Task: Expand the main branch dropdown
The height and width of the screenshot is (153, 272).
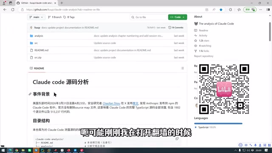Action: click(x=36, y=17)
